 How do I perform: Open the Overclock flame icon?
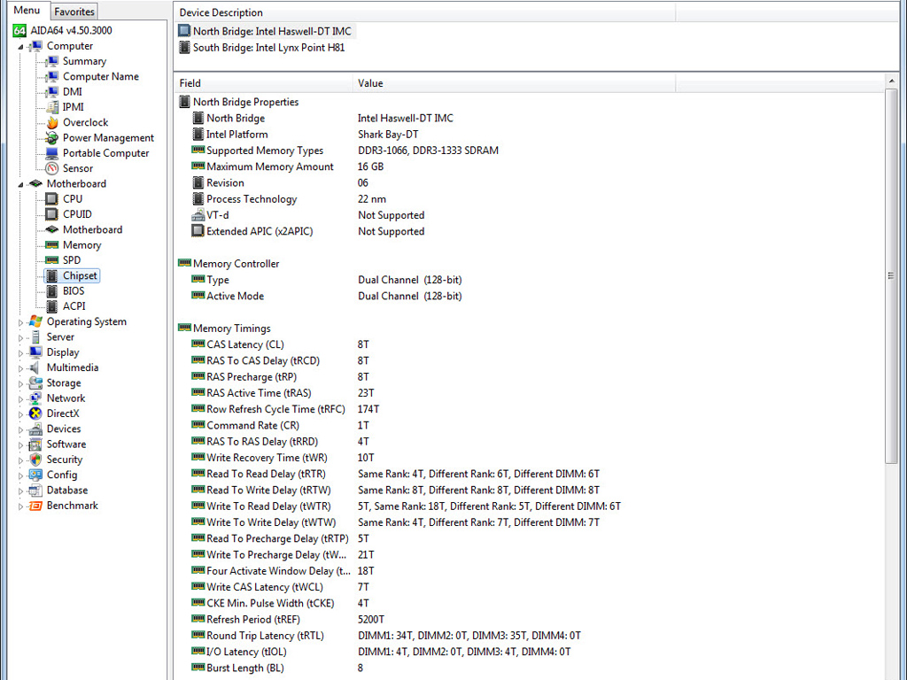point(51,122)
